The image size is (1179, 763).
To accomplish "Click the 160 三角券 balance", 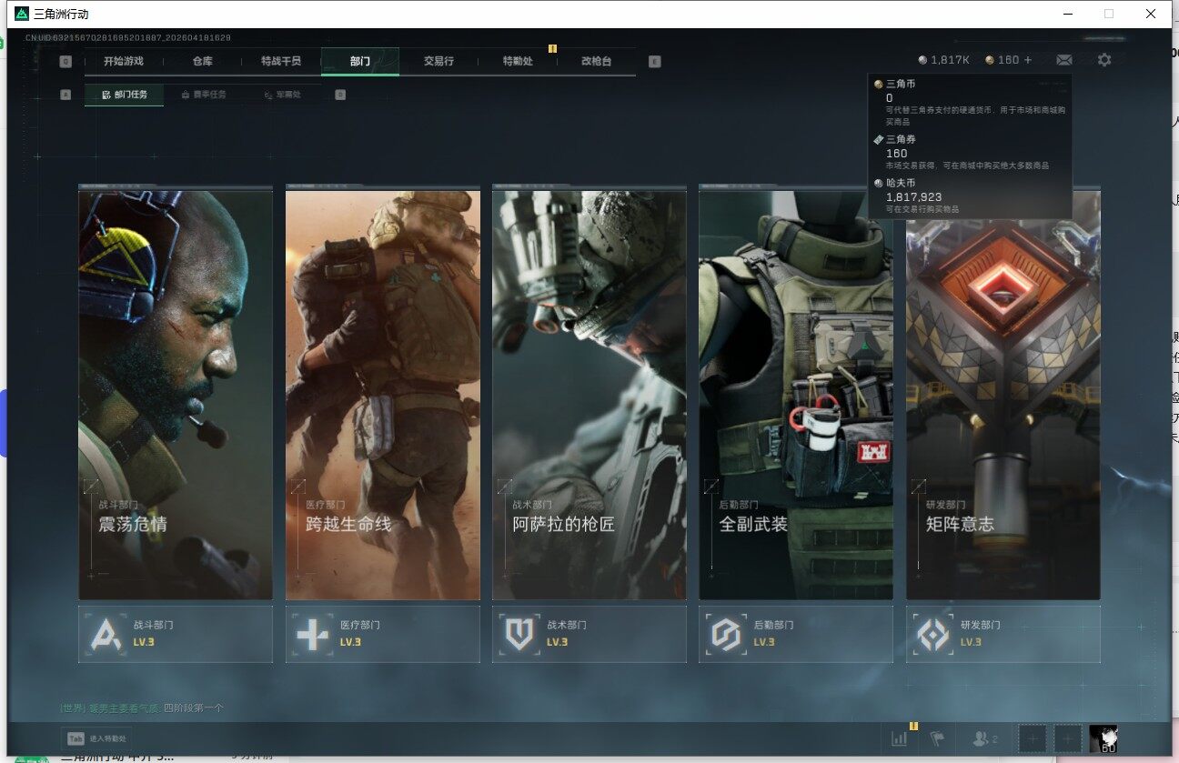I will click(1002, 60).
